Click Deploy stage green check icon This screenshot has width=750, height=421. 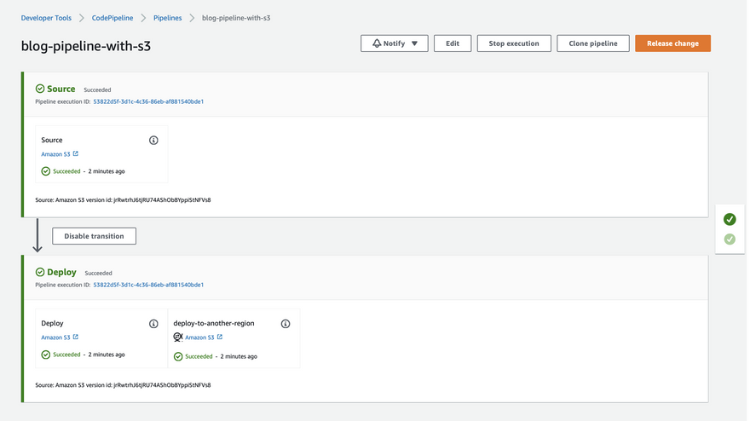40,272
